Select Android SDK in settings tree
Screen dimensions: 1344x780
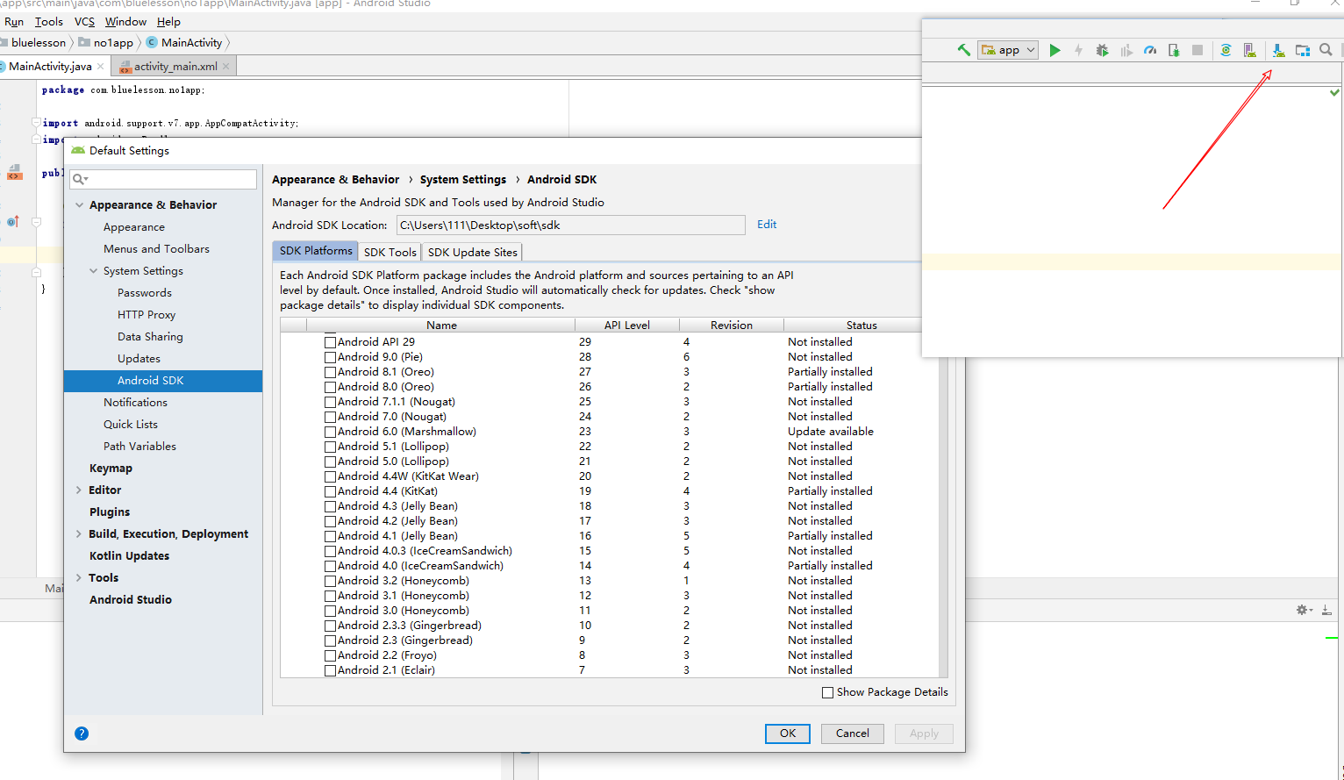coord(163,381)
